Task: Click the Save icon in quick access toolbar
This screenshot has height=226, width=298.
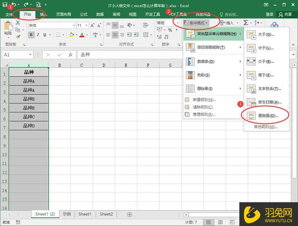Action: point(5,4)
